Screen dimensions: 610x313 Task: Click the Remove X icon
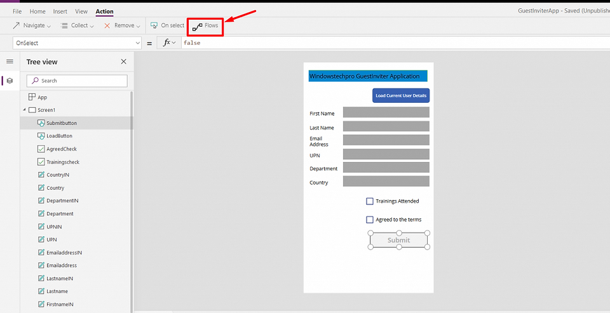click(107, 25)
